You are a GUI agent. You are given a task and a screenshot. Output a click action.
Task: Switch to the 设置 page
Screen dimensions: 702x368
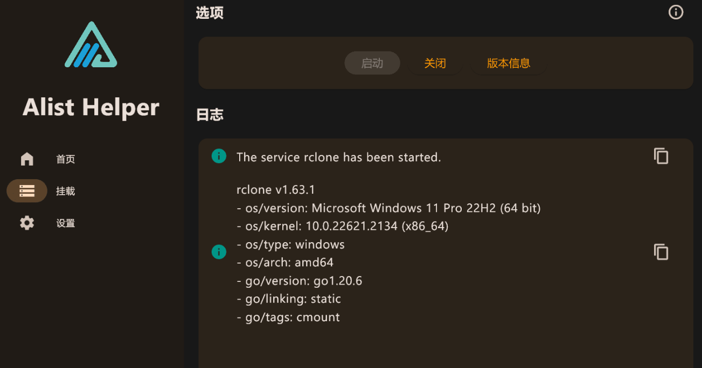point(65,223)
